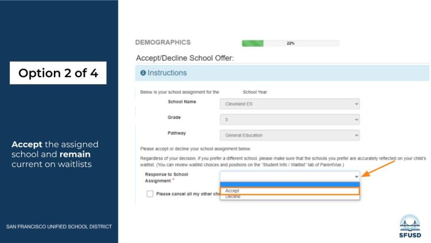Click the DEMOGRAPHICS section heading
The image size is (431, 243).
click(x=163, y=42)
